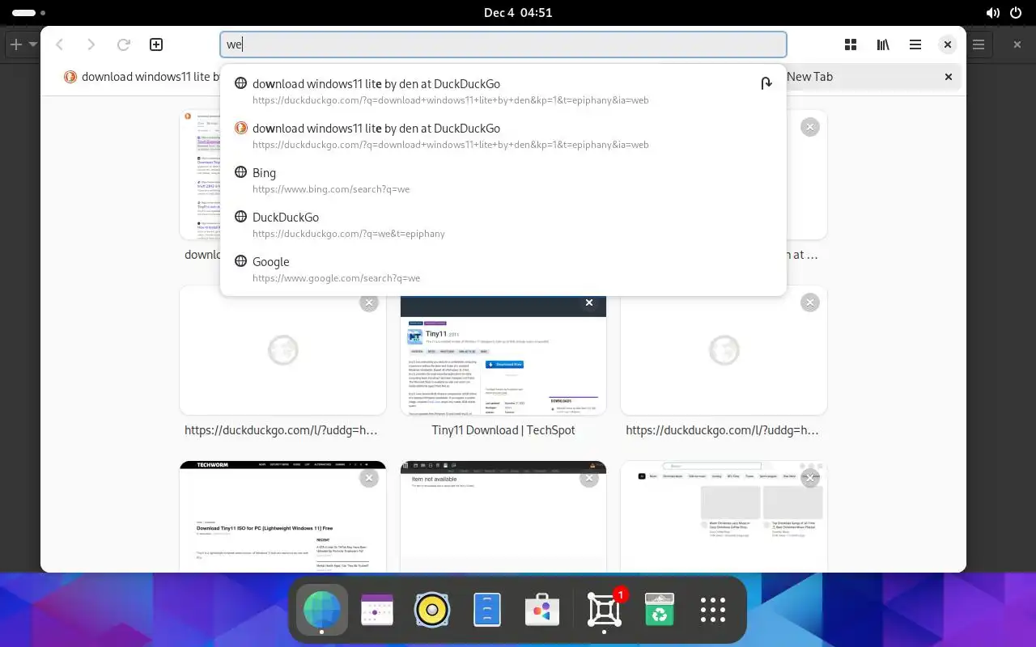Choose the DuckDuckGo search suggestion
Viewport: 1036px width, 647px height.
coord(503,224)
